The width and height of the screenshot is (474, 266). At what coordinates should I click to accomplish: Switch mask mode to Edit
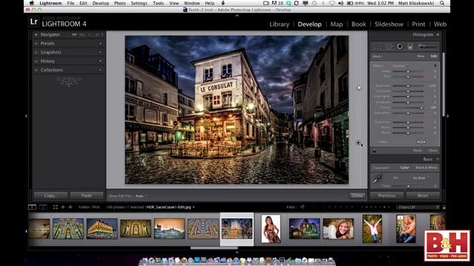pyautogui.click(x=434, y=56)
